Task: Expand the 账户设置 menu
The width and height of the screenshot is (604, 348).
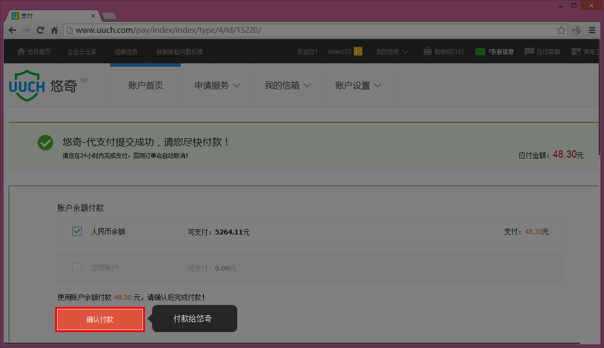Action: pos(358,86)
